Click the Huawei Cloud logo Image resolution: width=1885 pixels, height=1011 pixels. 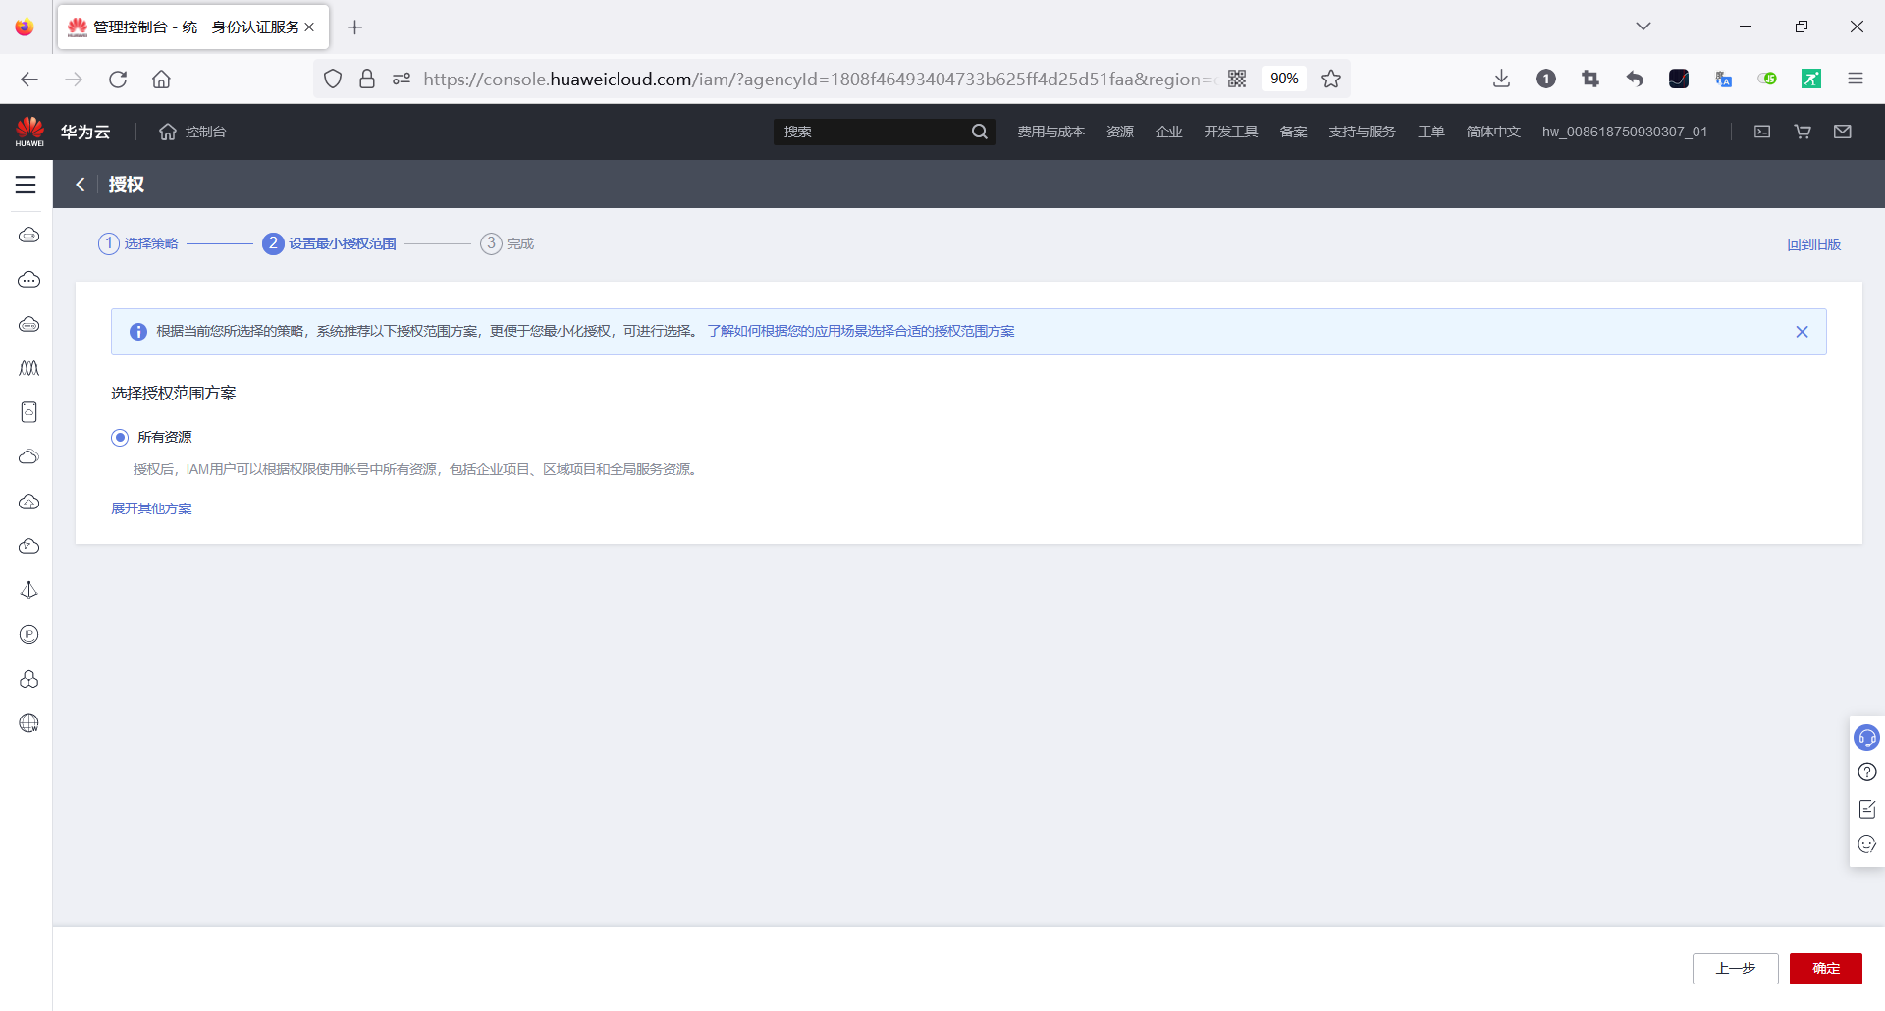pos(30,132)
